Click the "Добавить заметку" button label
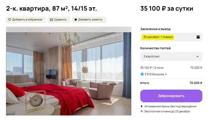 pyautogui.click(x=91, y=20)
